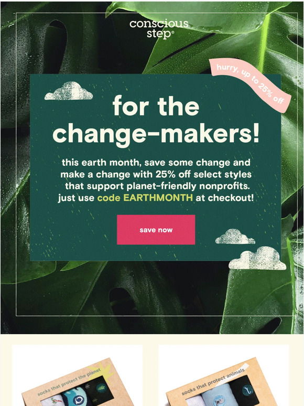The height and width of the screenshot is (406, 304).
Task: Click the small cloud right of save now
Action: [x=235, y=237]
